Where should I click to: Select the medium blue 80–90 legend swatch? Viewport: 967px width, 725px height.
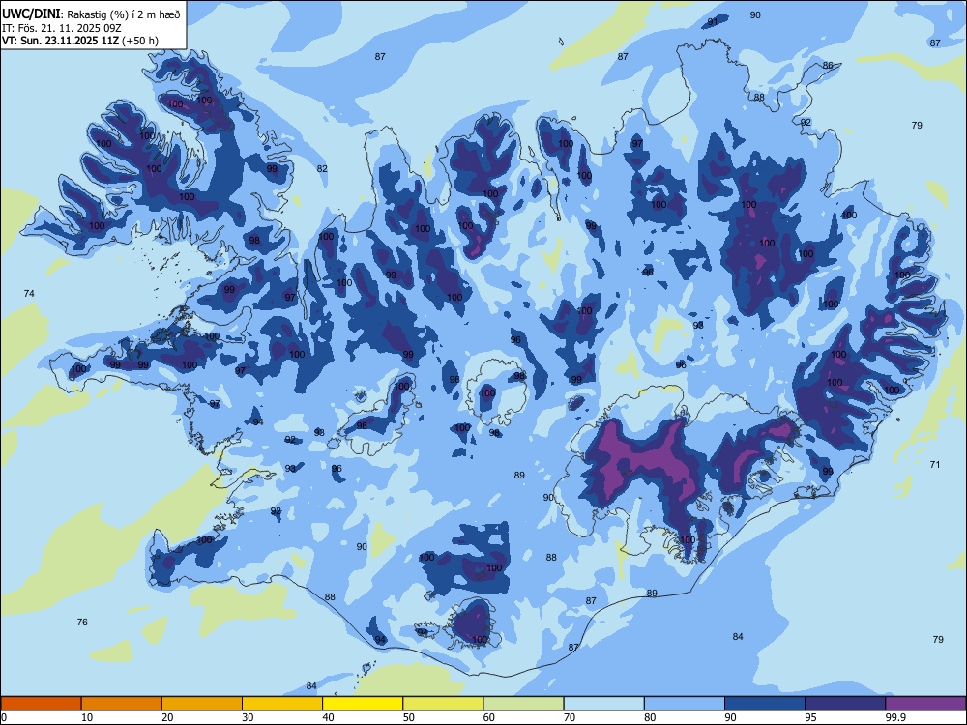coord(685,704)
